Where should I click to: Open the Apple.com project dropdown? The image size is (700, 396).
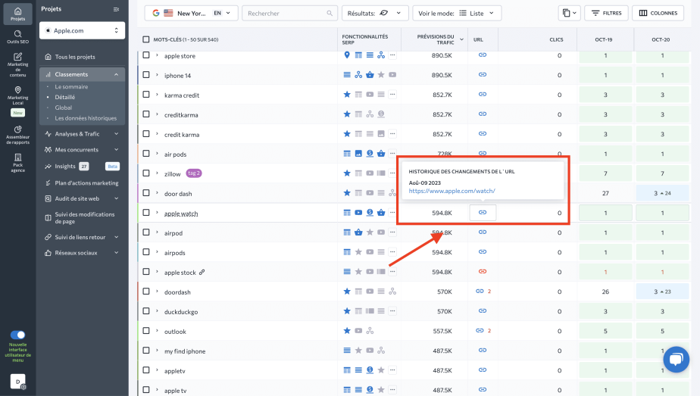82,30
